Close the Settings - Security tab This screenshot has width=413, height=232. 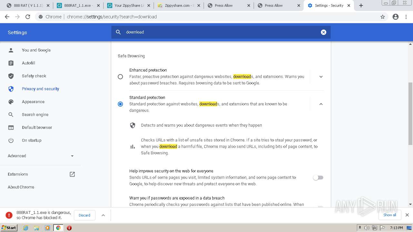pos(349,5)
